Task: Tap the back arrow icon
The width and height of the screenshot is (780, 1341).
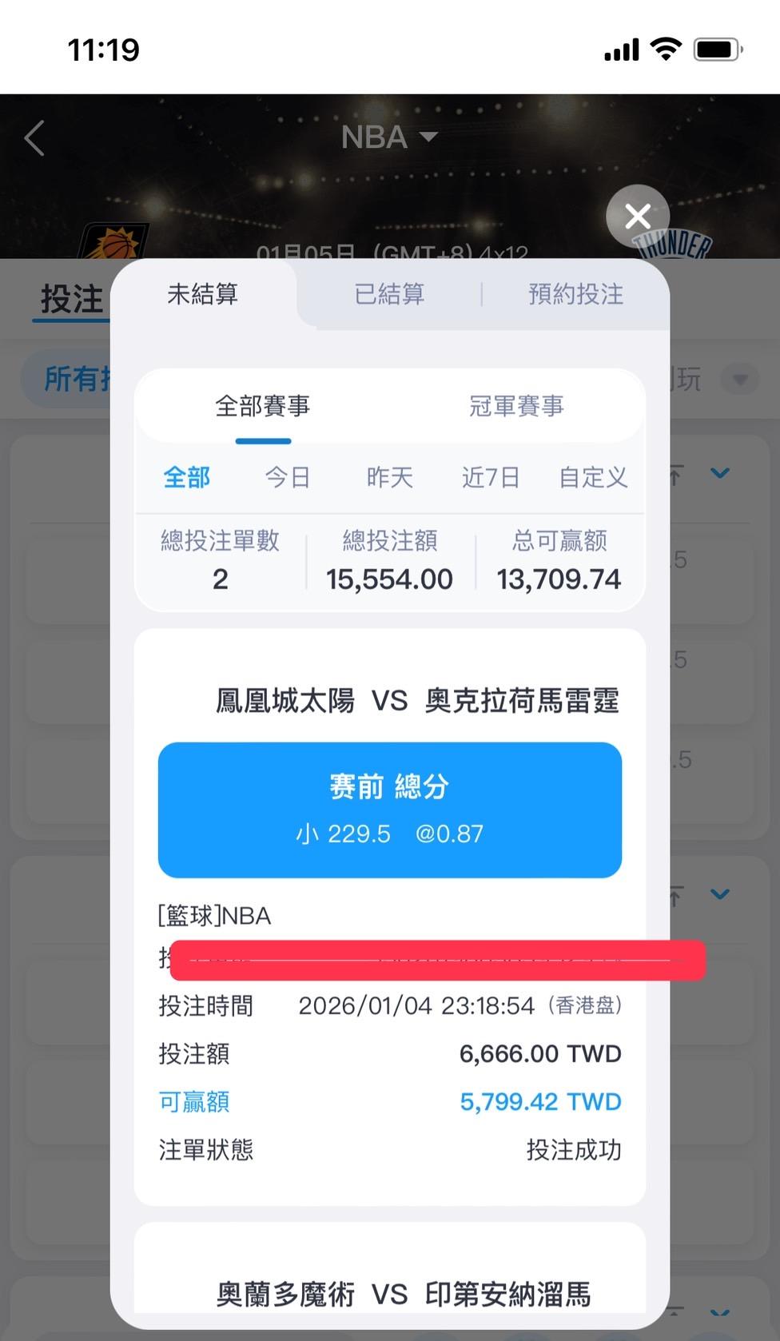Action: click(34, 138)
